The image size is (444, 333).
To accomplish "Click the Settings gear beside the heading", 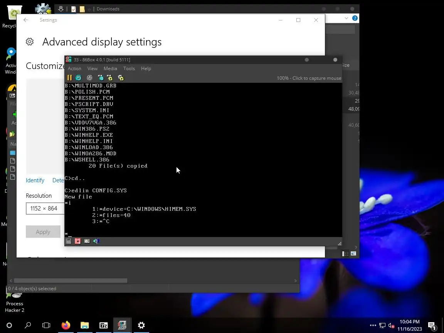I will point(30,42).
